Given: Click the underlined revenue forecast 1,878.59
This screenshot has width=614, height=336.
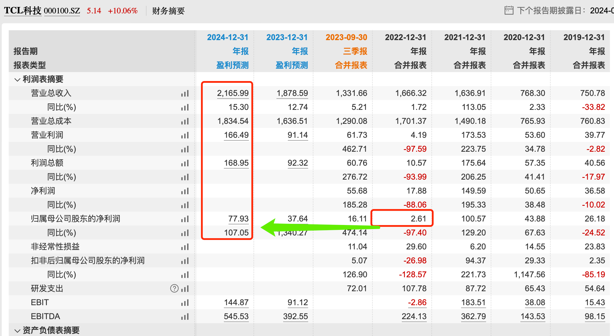Looking at the screenshot, I should point(292,93).
